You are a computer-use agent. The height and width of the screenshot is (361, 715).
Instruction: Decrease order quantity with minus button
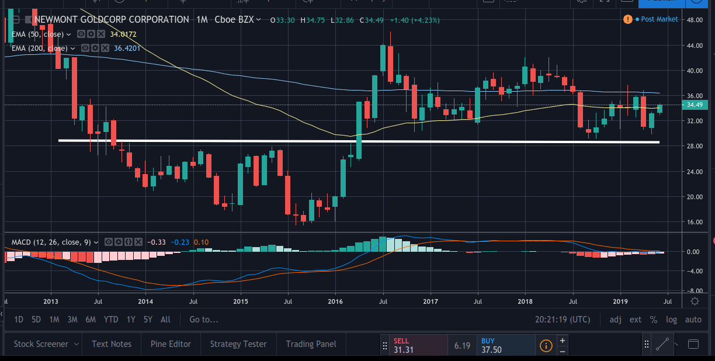coord(562,350)
